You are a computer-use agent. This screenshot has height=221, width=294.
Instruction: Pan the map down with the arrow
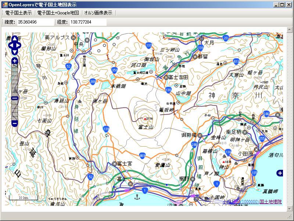click(15, 52)
